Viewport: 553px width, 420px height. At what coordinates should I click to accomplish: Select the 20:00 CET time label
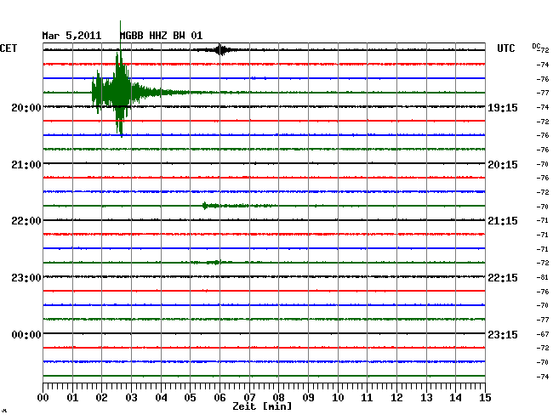pyautogui.click(x=26, y=107)
